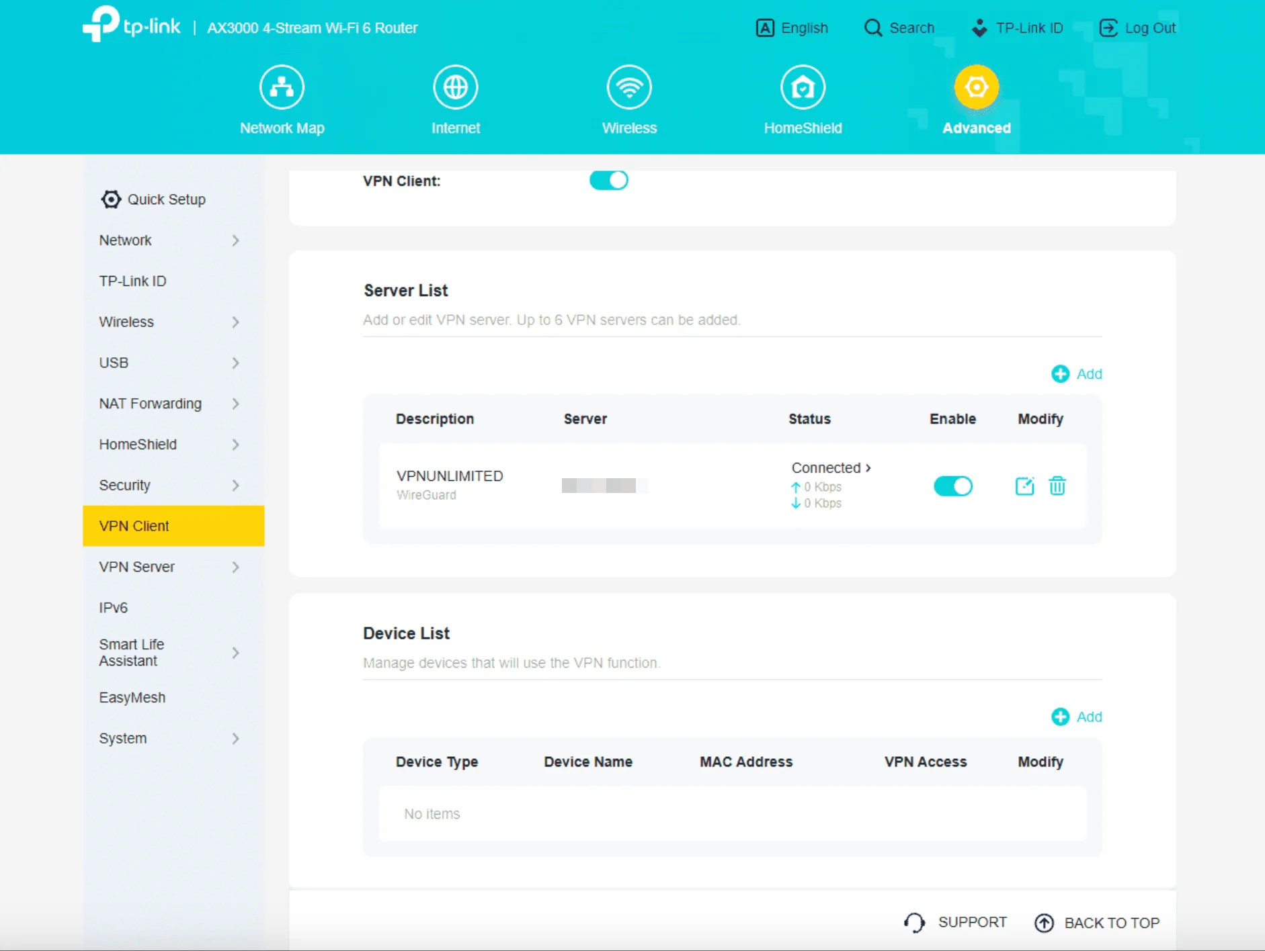
Task: Click the Back to Top arrow icon
Action: pyautogui.click(x=1044, y=923)
